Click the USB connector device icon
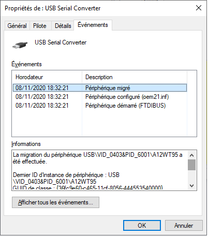The height and width of the screenshot is (236, 208). point(20,45)
